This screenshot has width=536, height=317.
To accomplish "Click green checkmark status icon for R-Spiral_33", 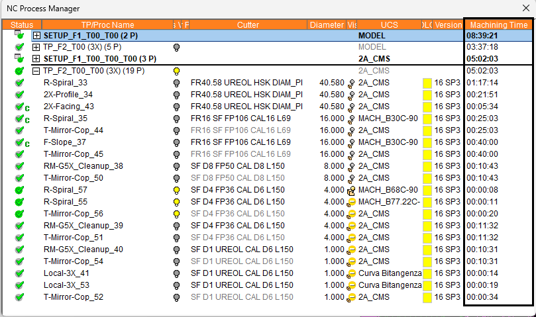I will (19, 83).
